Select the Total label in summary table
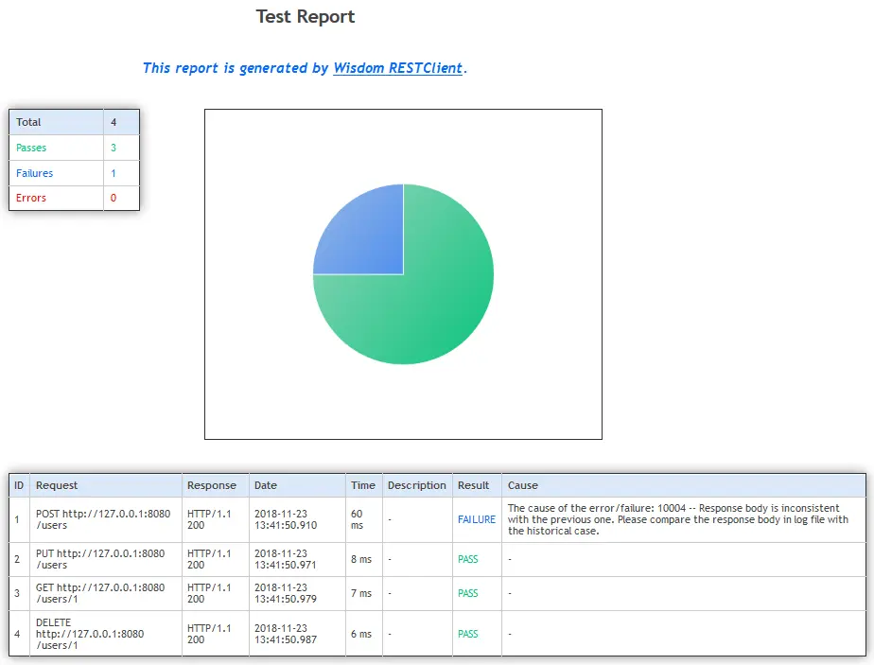Viewport: 874px width, 665px height. [x=28, y=122]
